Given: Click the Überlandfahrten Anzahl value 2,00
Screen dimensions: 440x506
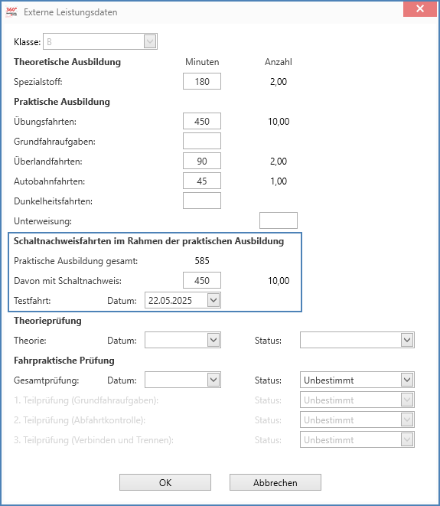Looking at the screenshot, I should (x=279, y=161).
